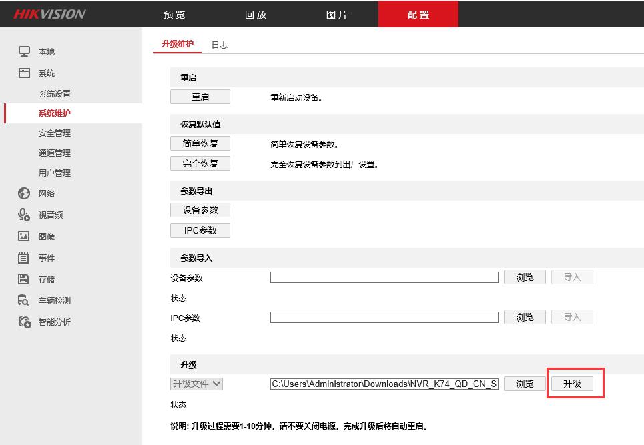
Task: Switch to the 日志 (Log) tab
Action: 219,45
